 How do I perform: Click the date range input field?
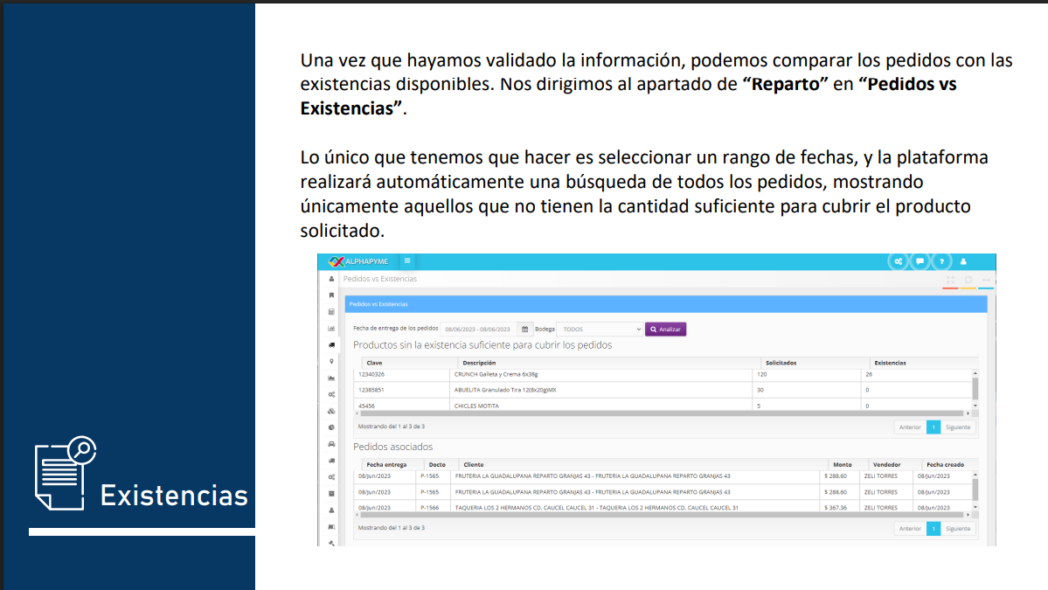pos(477,330)
